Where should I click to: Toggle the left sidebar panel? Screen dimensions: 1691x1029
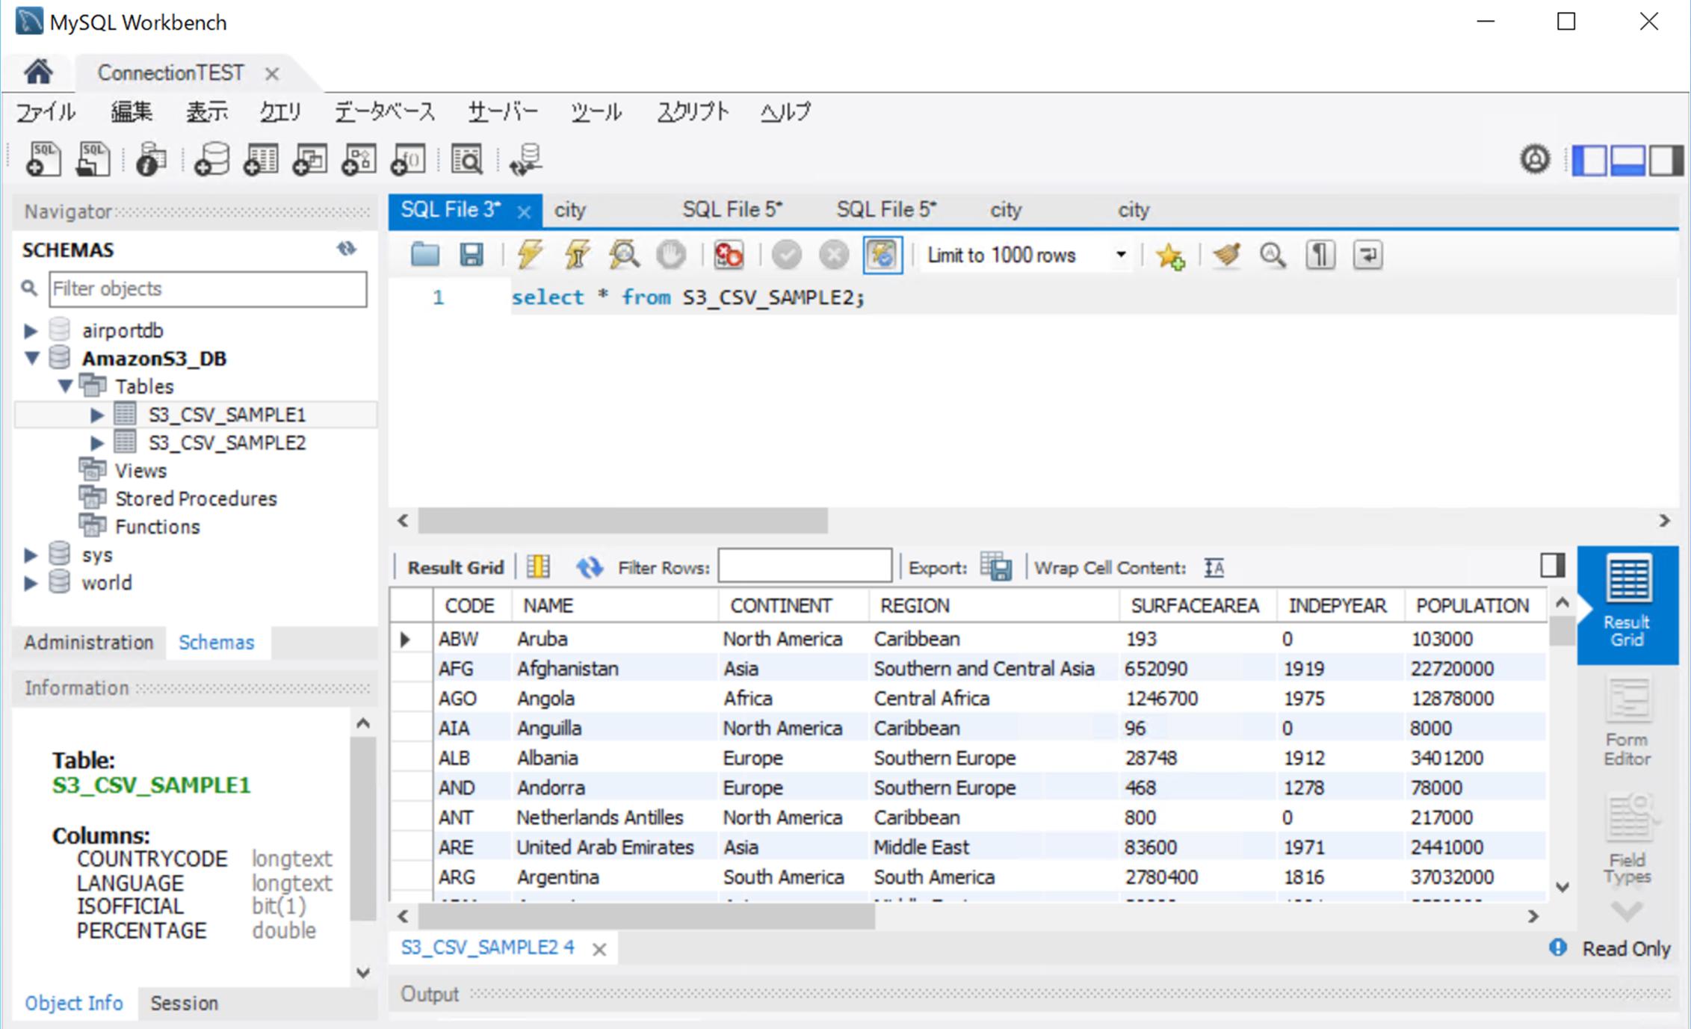point(1589,160)
